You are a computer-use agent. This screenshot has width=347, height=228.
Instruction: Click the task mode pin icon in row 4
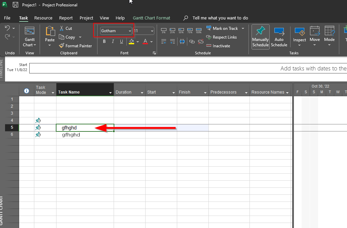(38, 120)
